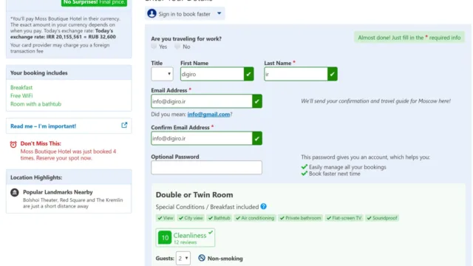The height and width of the screenshot is (266, 473).
Task: Click the Non-smoking icon
Action: [x=202, y=258]
